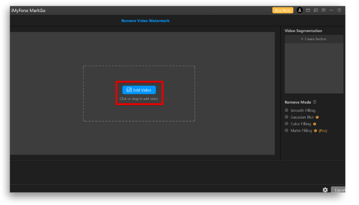Open the user account profile icon
This screenshot has width=359, height=205.
[300, 10]
